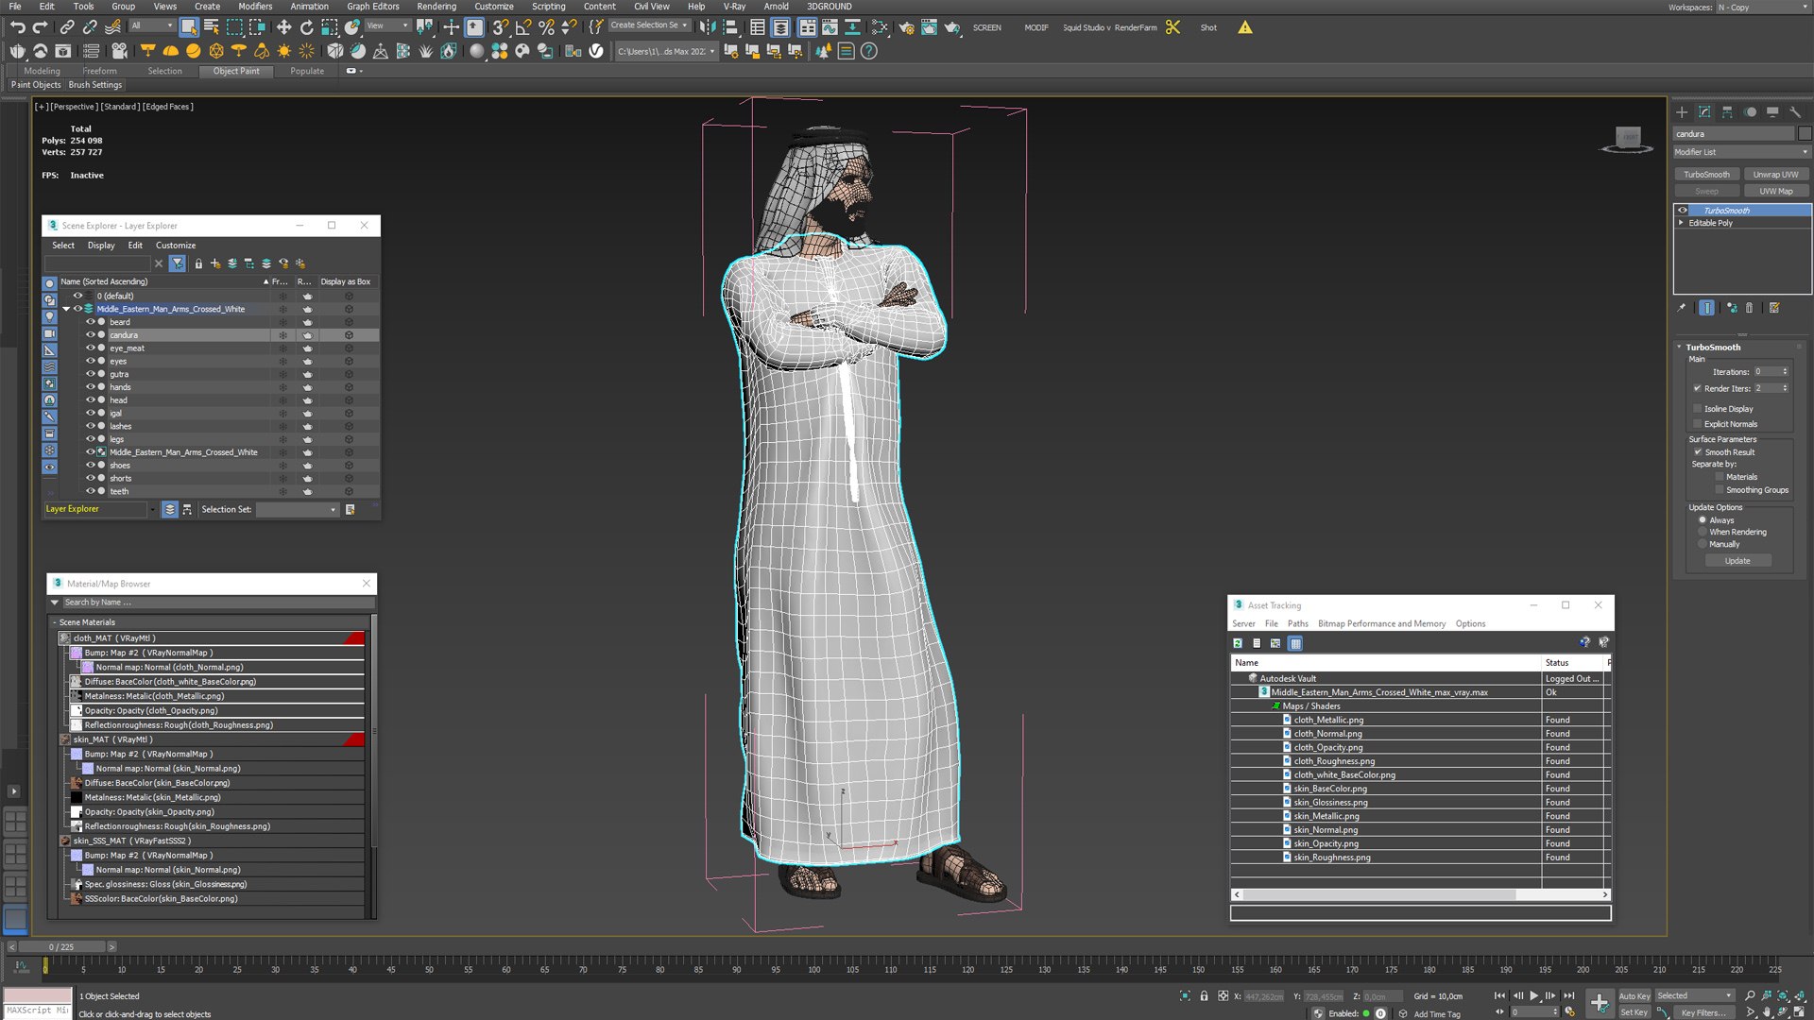The height and width of the screenshot is (1020, 1814).
Task: Click the Unwrap UVW modifier button
Action: point(1775,175)
